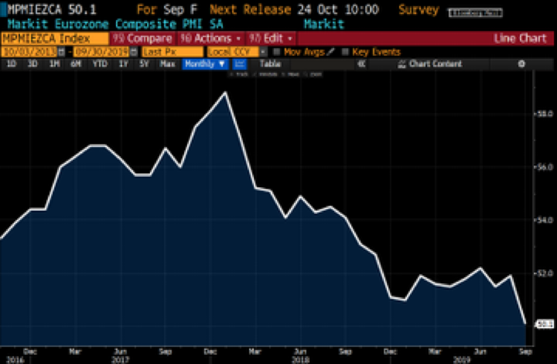
Task: Enable the Mov Avgs checkbox
Action: 277,52
